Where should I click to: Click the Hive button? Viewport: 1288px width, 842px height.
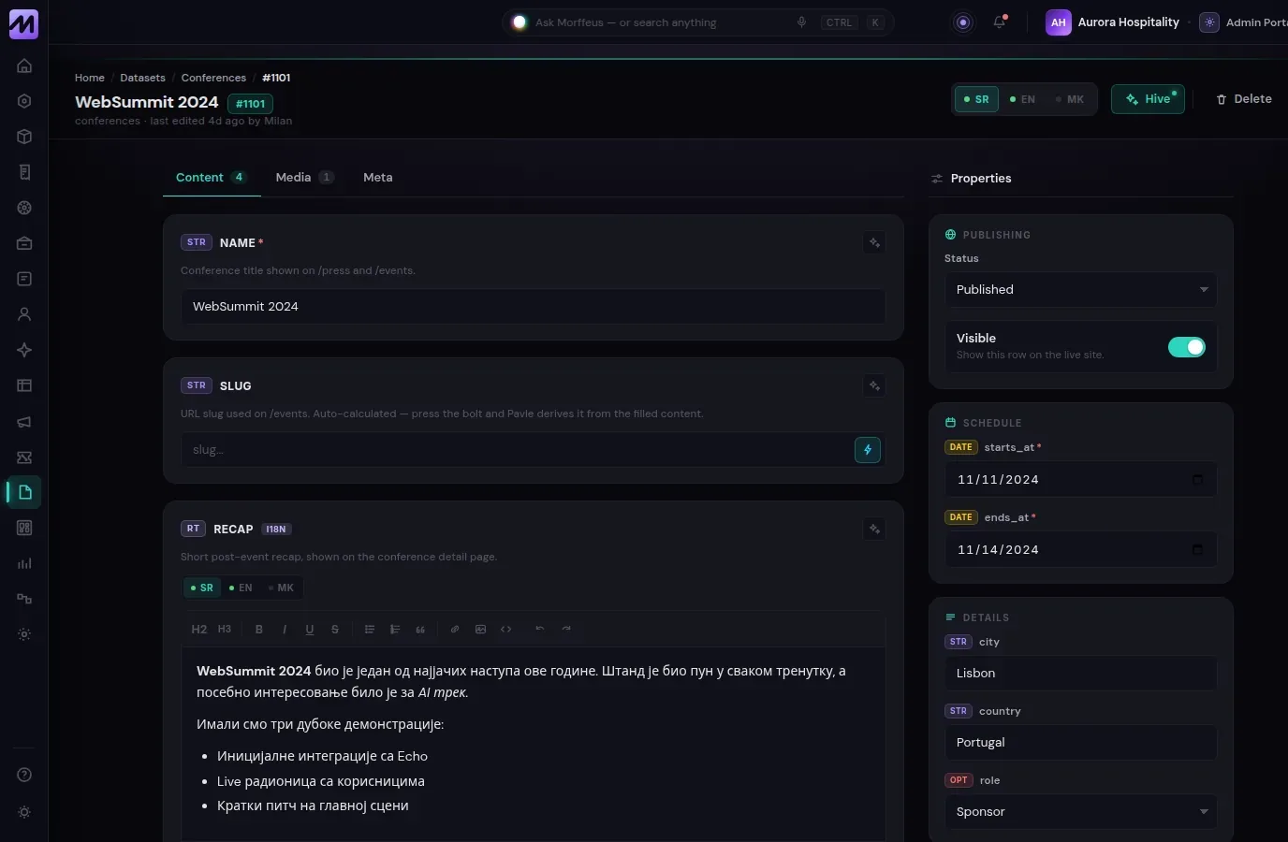click(1148, 99)
